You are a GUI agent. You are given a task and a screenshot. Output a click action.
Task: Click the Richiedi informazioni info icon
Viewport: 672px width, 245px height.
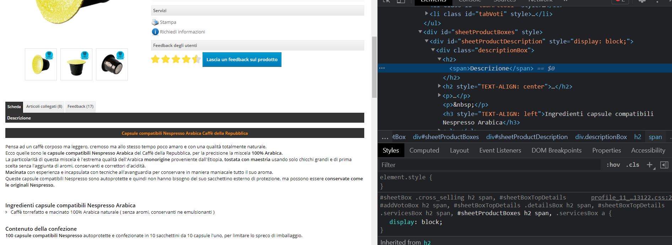[155, 32]
